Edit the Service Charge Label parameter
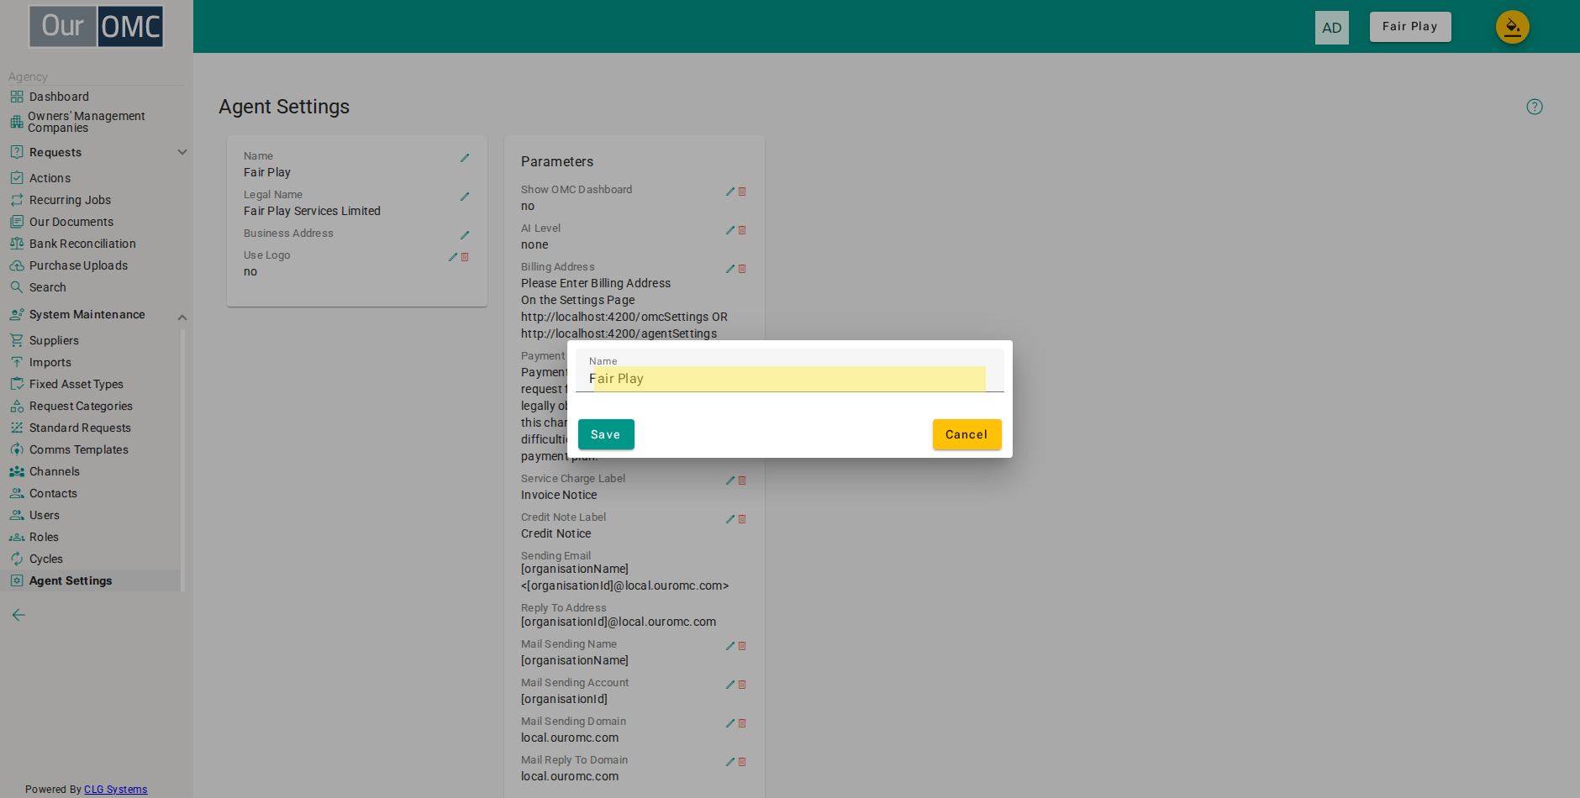Image resolution: width=1580 pixels, height=798 pixels. point(730,480)
